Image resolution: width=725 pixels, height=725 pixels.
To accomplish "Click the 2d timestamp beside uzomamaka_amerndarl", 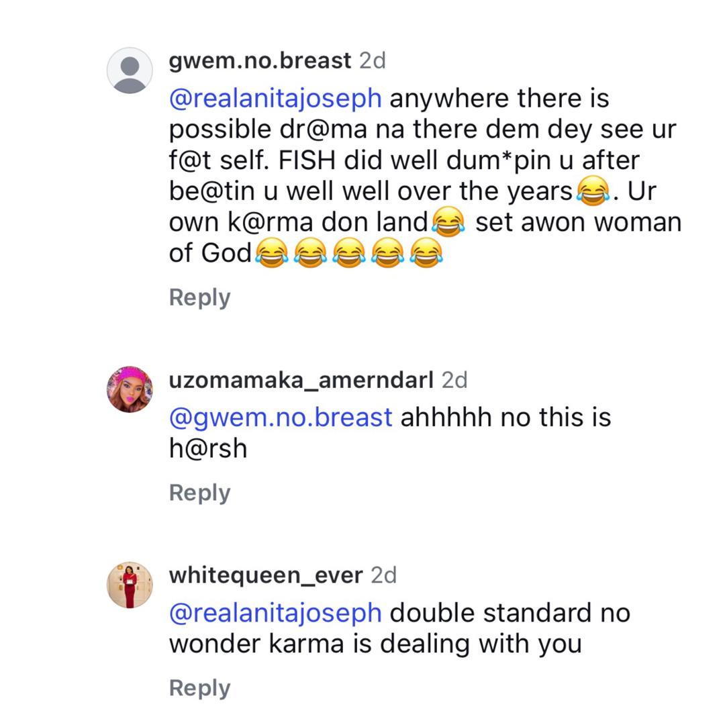I will point(454,380).
